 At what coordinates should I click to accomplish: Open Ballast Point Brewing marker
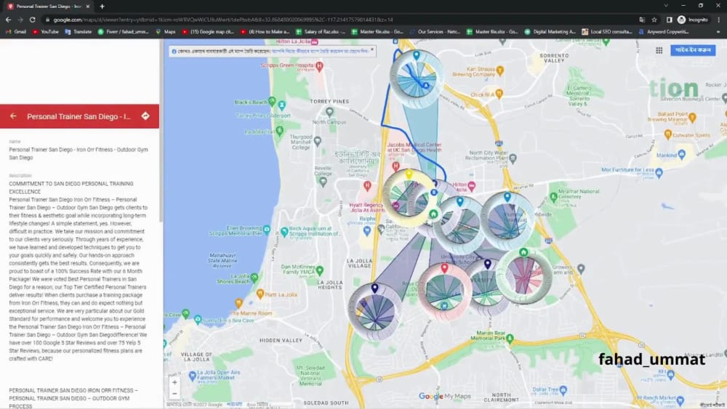692,118
